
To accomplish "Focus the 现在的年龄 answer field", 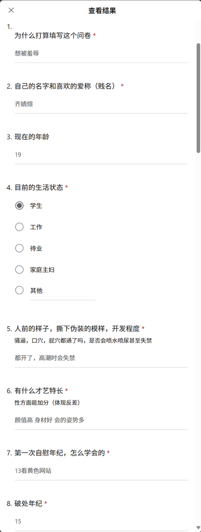I will pos(101,155).
